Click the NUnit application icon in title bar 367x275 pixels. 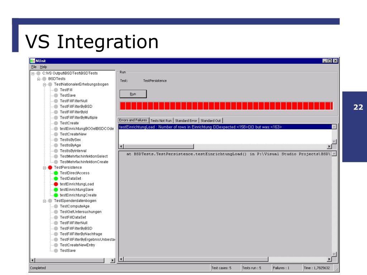click(x=33, y=61)
